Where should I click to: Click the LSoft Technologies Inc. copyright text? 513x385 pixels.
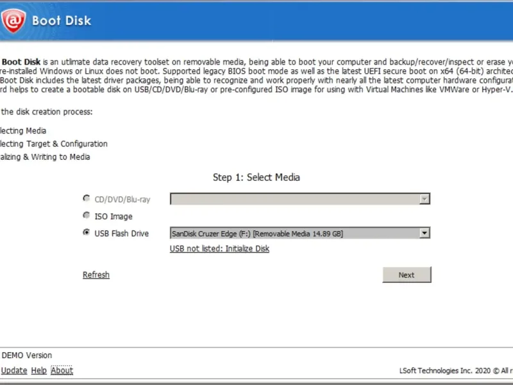449,371
